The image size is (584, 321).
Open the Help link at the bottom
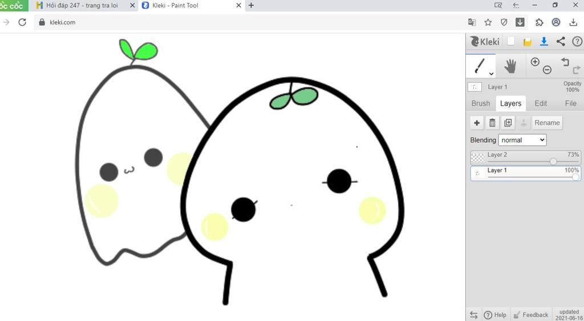tap(496, 315)
